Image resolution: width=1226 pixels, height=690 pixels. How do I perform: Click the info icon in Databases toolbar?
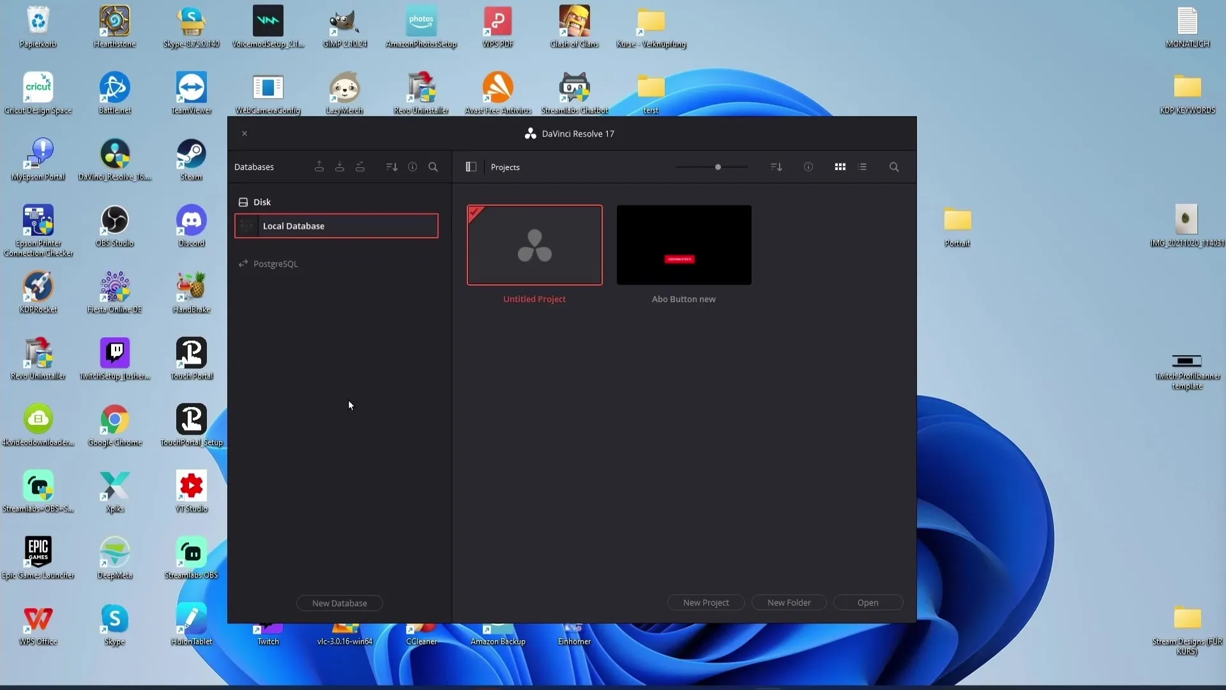pos(412,166)
